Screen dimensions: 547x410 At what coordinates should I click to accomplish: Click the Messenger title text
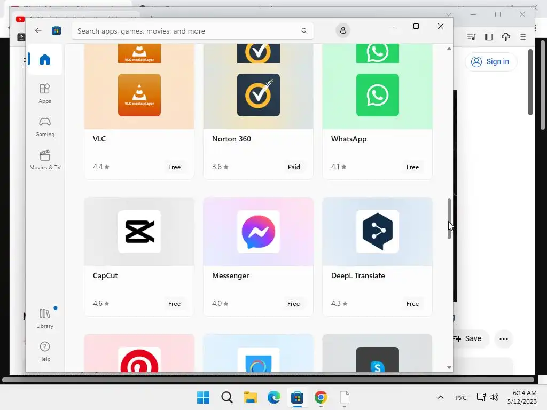(230, 276)
